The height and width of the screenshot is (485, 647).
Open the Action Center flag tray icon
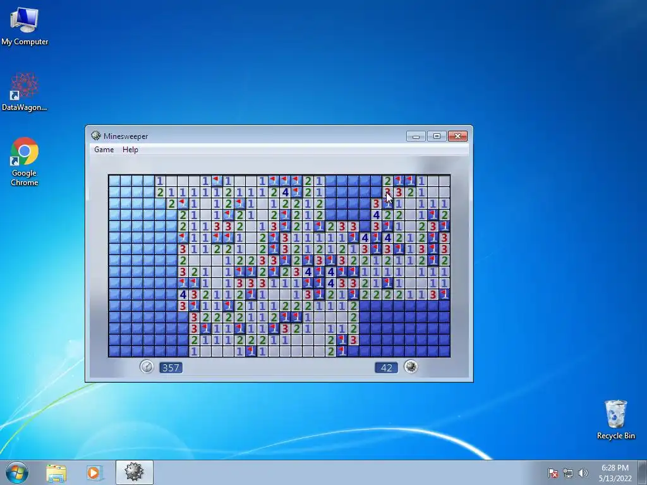553,473
